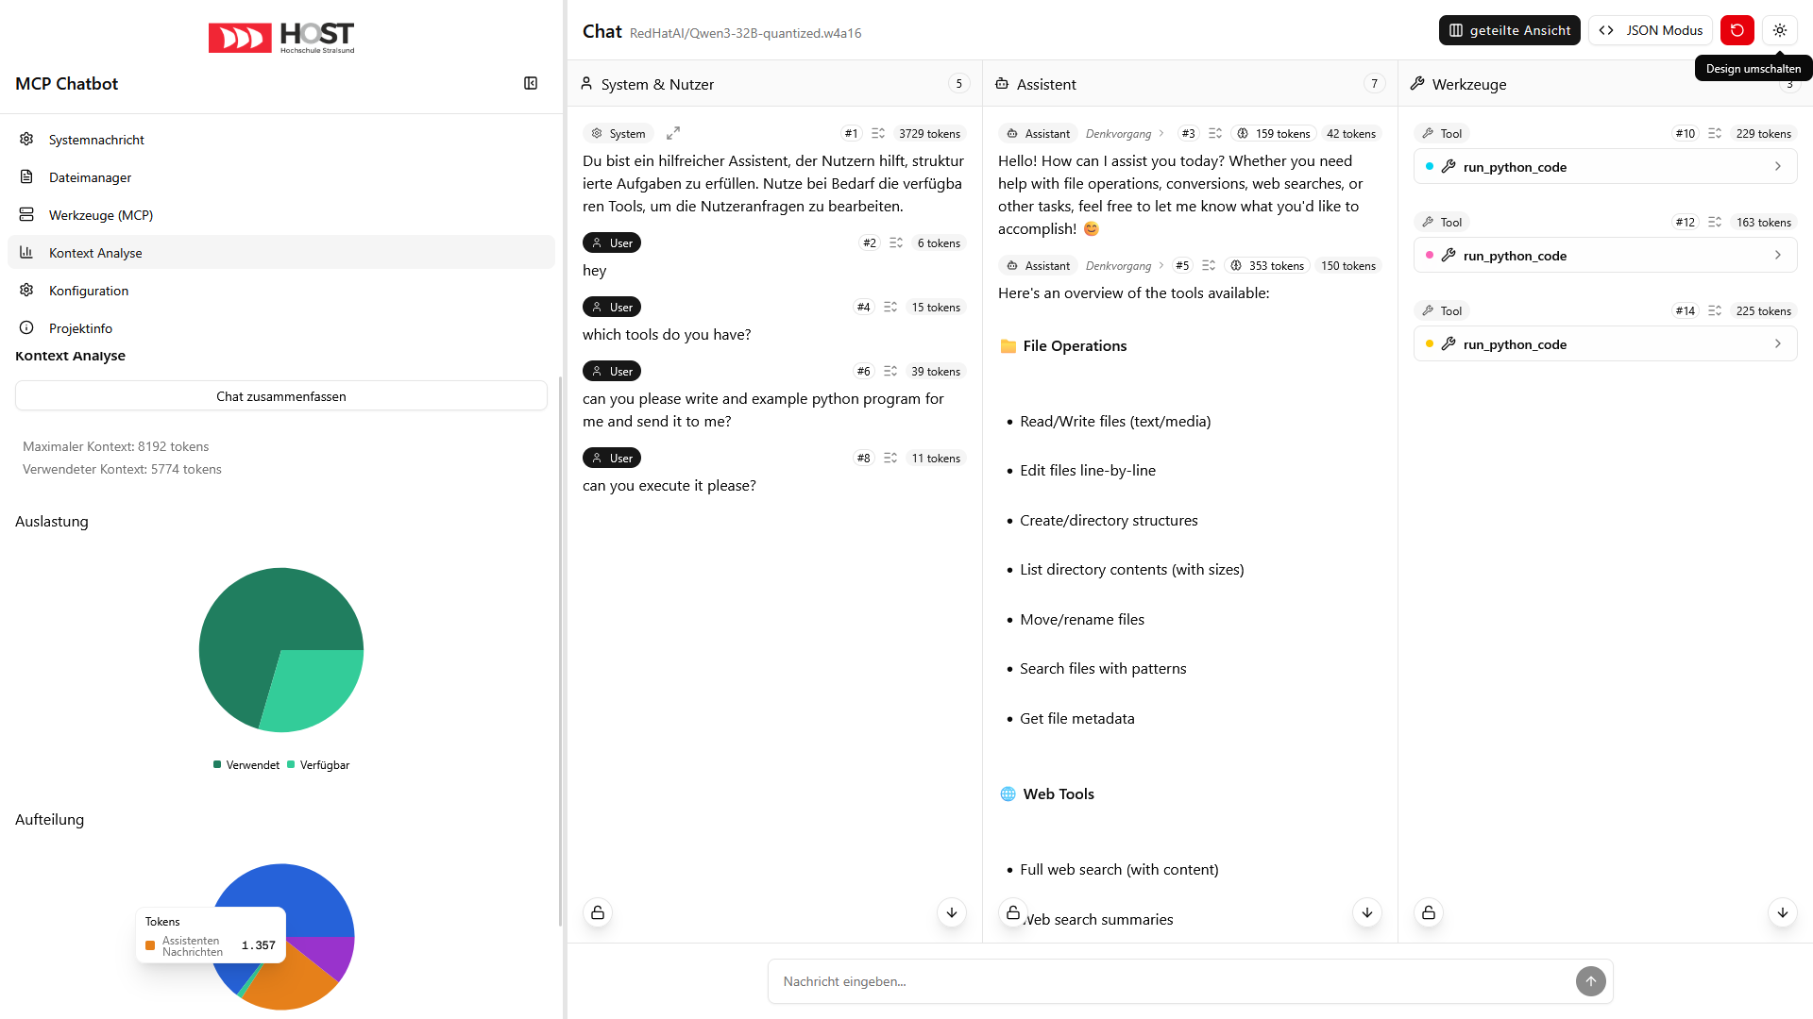Open the Denkvorgang chevron on Assistant message #3
The height and width of the screenshot is (1019, 1813).
coord(1161,133)
